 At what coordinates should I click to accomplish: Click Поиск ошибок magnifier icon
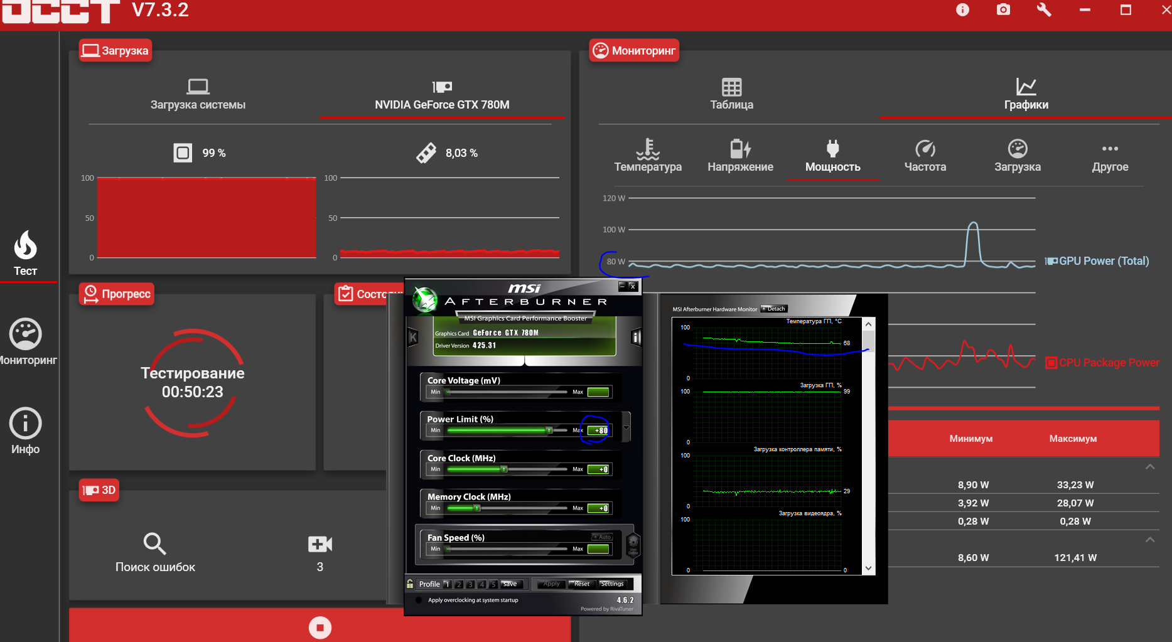pos(155,543)
